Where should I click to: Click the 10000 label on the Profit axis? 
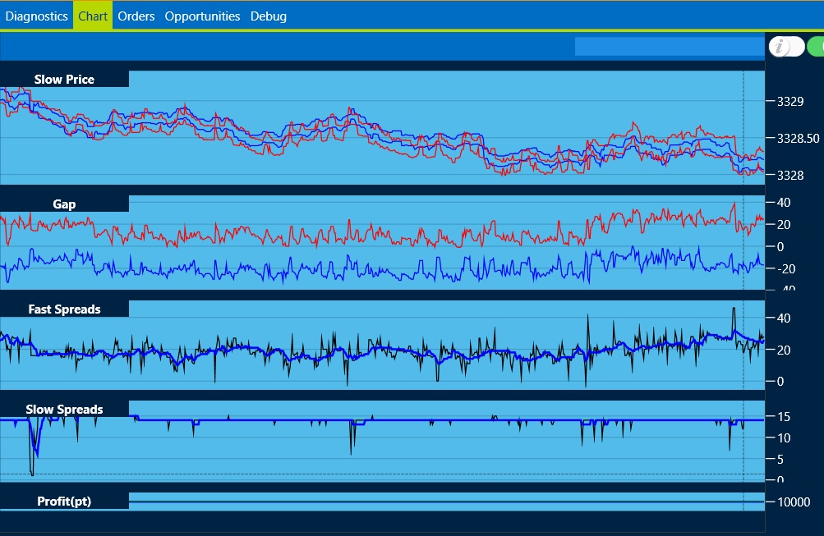[794, 502]
